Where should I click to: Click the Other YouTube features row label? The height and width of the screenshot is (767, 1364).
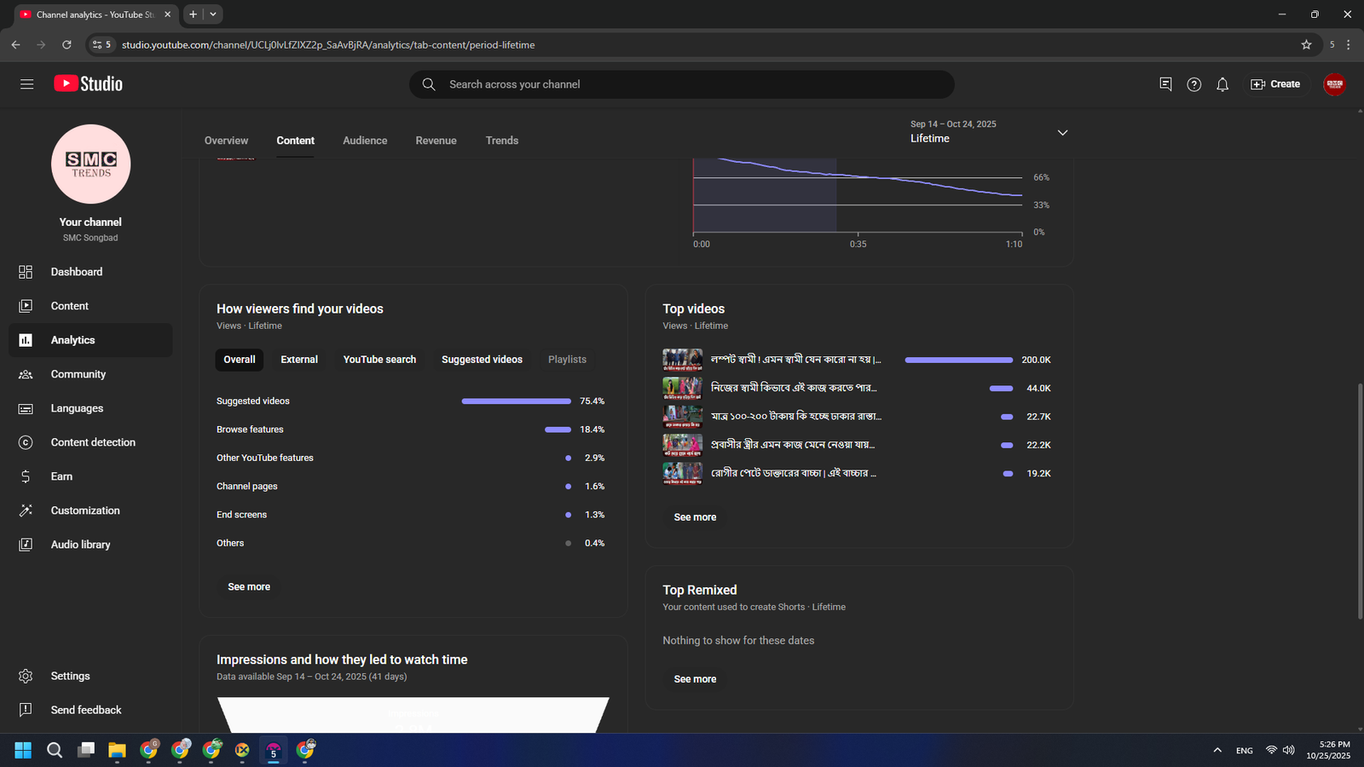point(265,458)
